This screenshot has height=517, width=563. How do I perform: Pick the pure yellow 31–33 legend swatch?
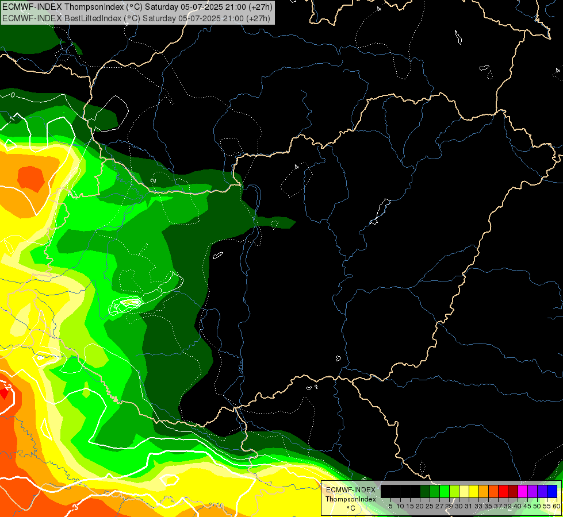pyautogui.click(x=474, y=491)
